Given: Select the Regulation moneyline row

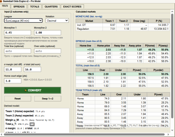Looking at the screenshot, I should (x=123, y=29).
